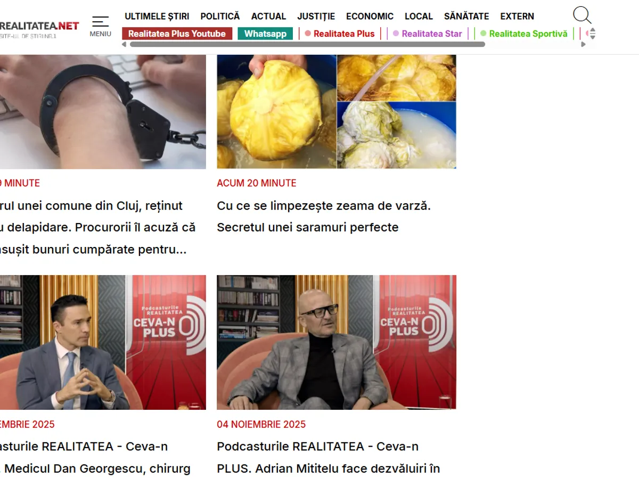Click the Whatsapp button

click(265, 34)
